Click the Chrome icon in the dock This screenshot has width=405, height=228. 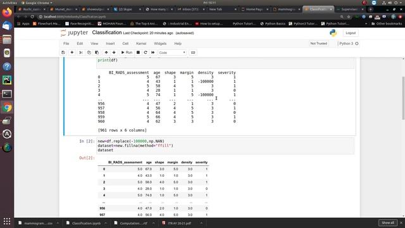coord(7,107)
